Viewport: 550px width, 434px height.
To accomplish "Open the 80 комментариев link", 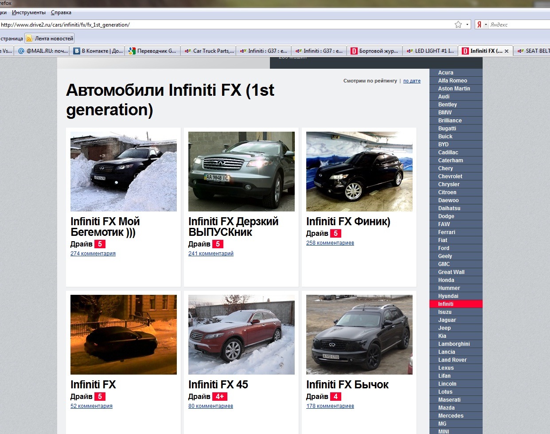I will coord(211,406).
